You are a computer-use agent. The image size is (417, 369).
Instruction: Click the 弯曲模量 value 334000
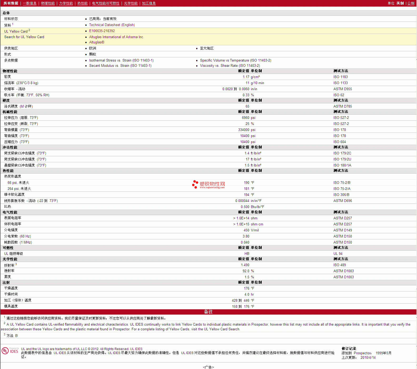point(244,130)
